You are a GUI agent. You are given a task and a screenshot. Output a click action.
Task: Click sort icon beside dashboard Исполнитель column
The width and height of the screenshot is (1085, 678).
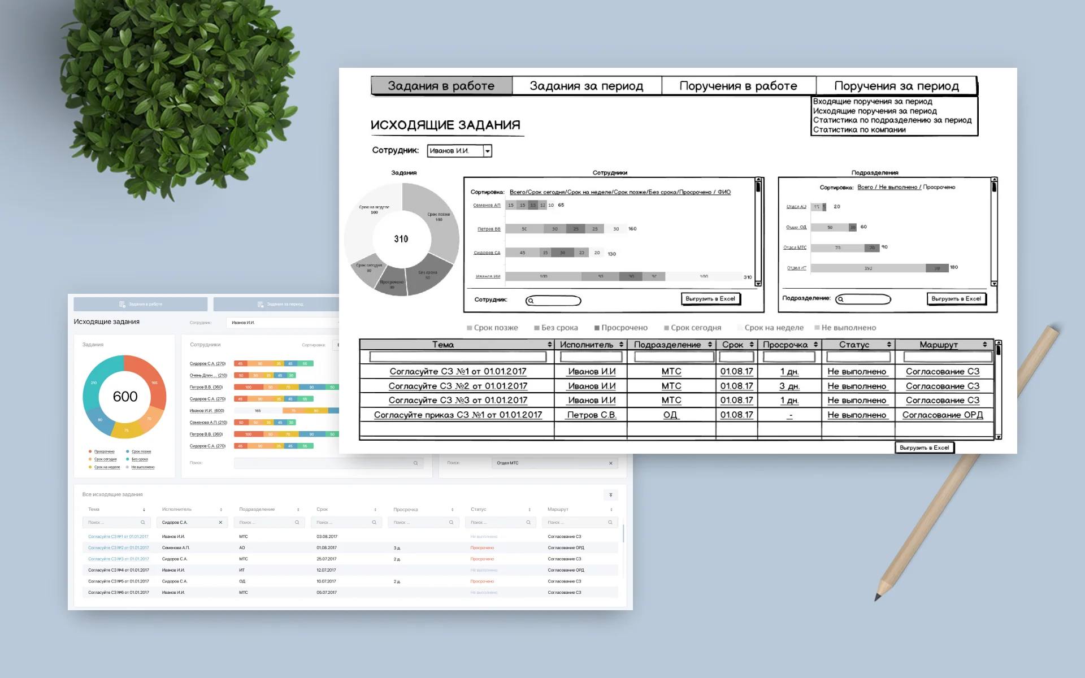[x=221, y=510]
